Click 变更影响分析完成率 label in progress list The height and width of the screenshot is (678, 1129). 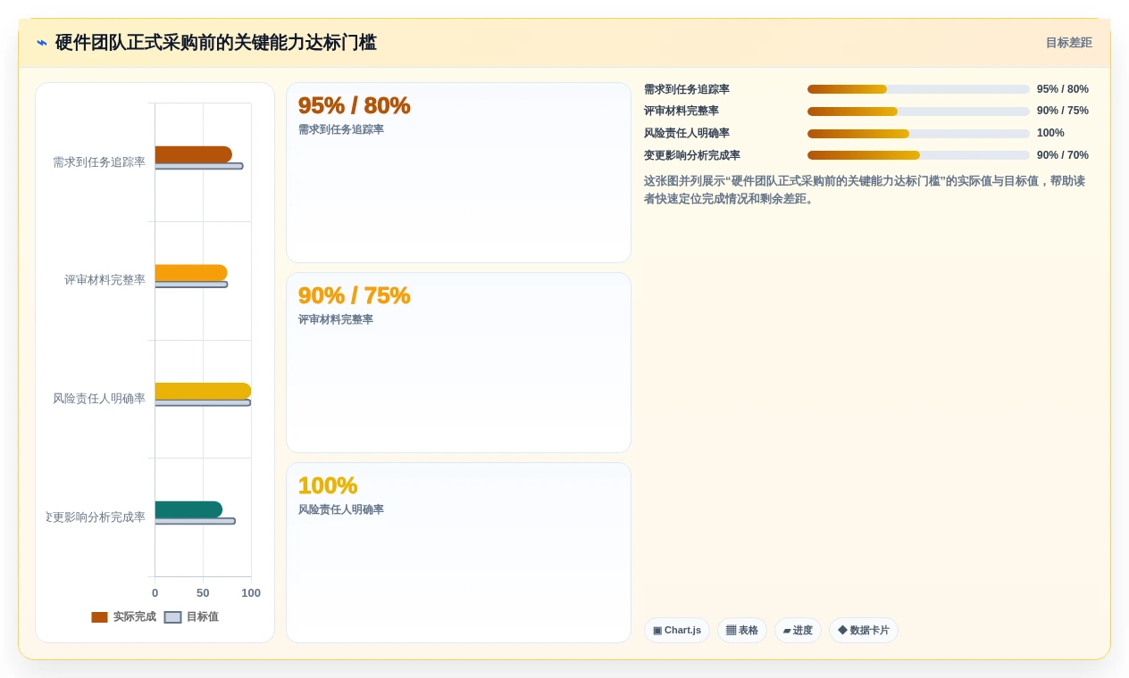[x=692, y=155]
